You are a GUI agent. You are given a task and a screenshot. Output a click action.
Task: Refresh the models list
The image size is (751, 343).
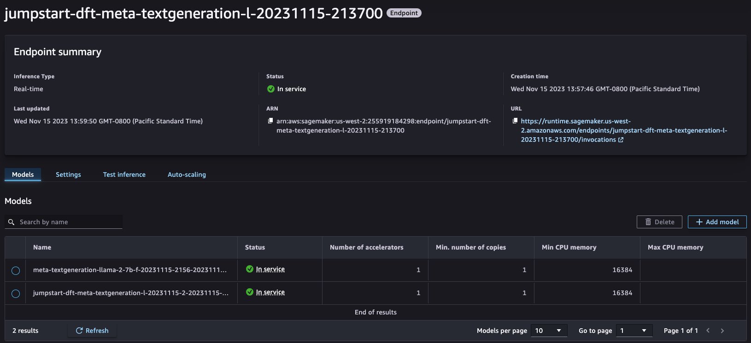tap(92, 331)
